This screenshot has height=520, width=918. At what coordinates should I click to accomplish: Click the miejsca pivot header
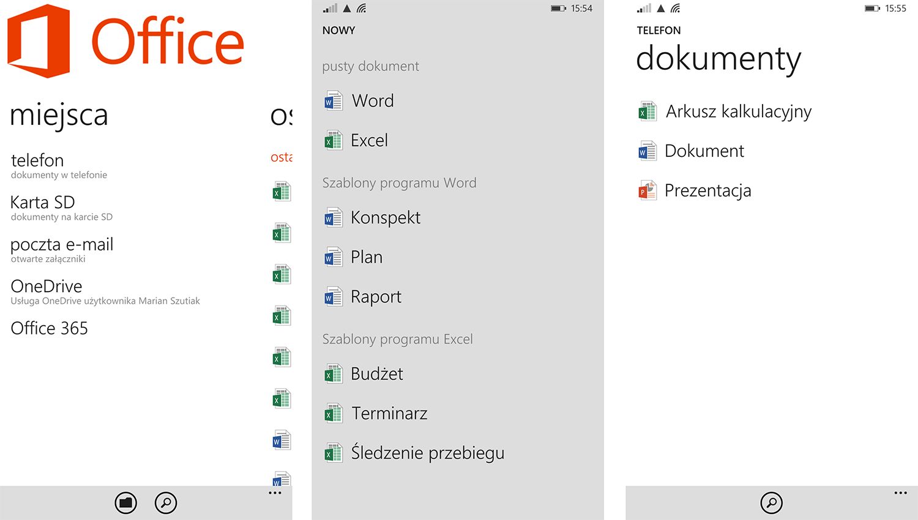pos(59,115)
